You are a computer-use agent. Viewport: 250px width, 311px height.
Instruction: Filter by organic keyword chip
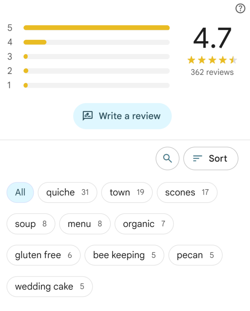(144, 224)
